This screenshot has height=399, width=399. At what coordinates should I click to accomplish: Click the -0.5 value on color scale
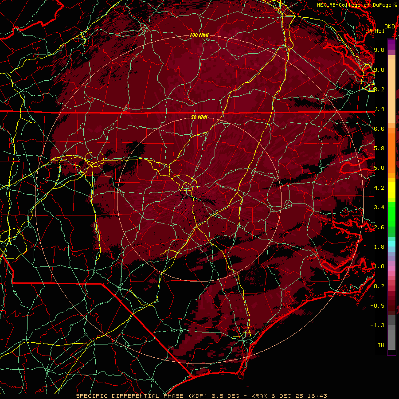[377, 306]
